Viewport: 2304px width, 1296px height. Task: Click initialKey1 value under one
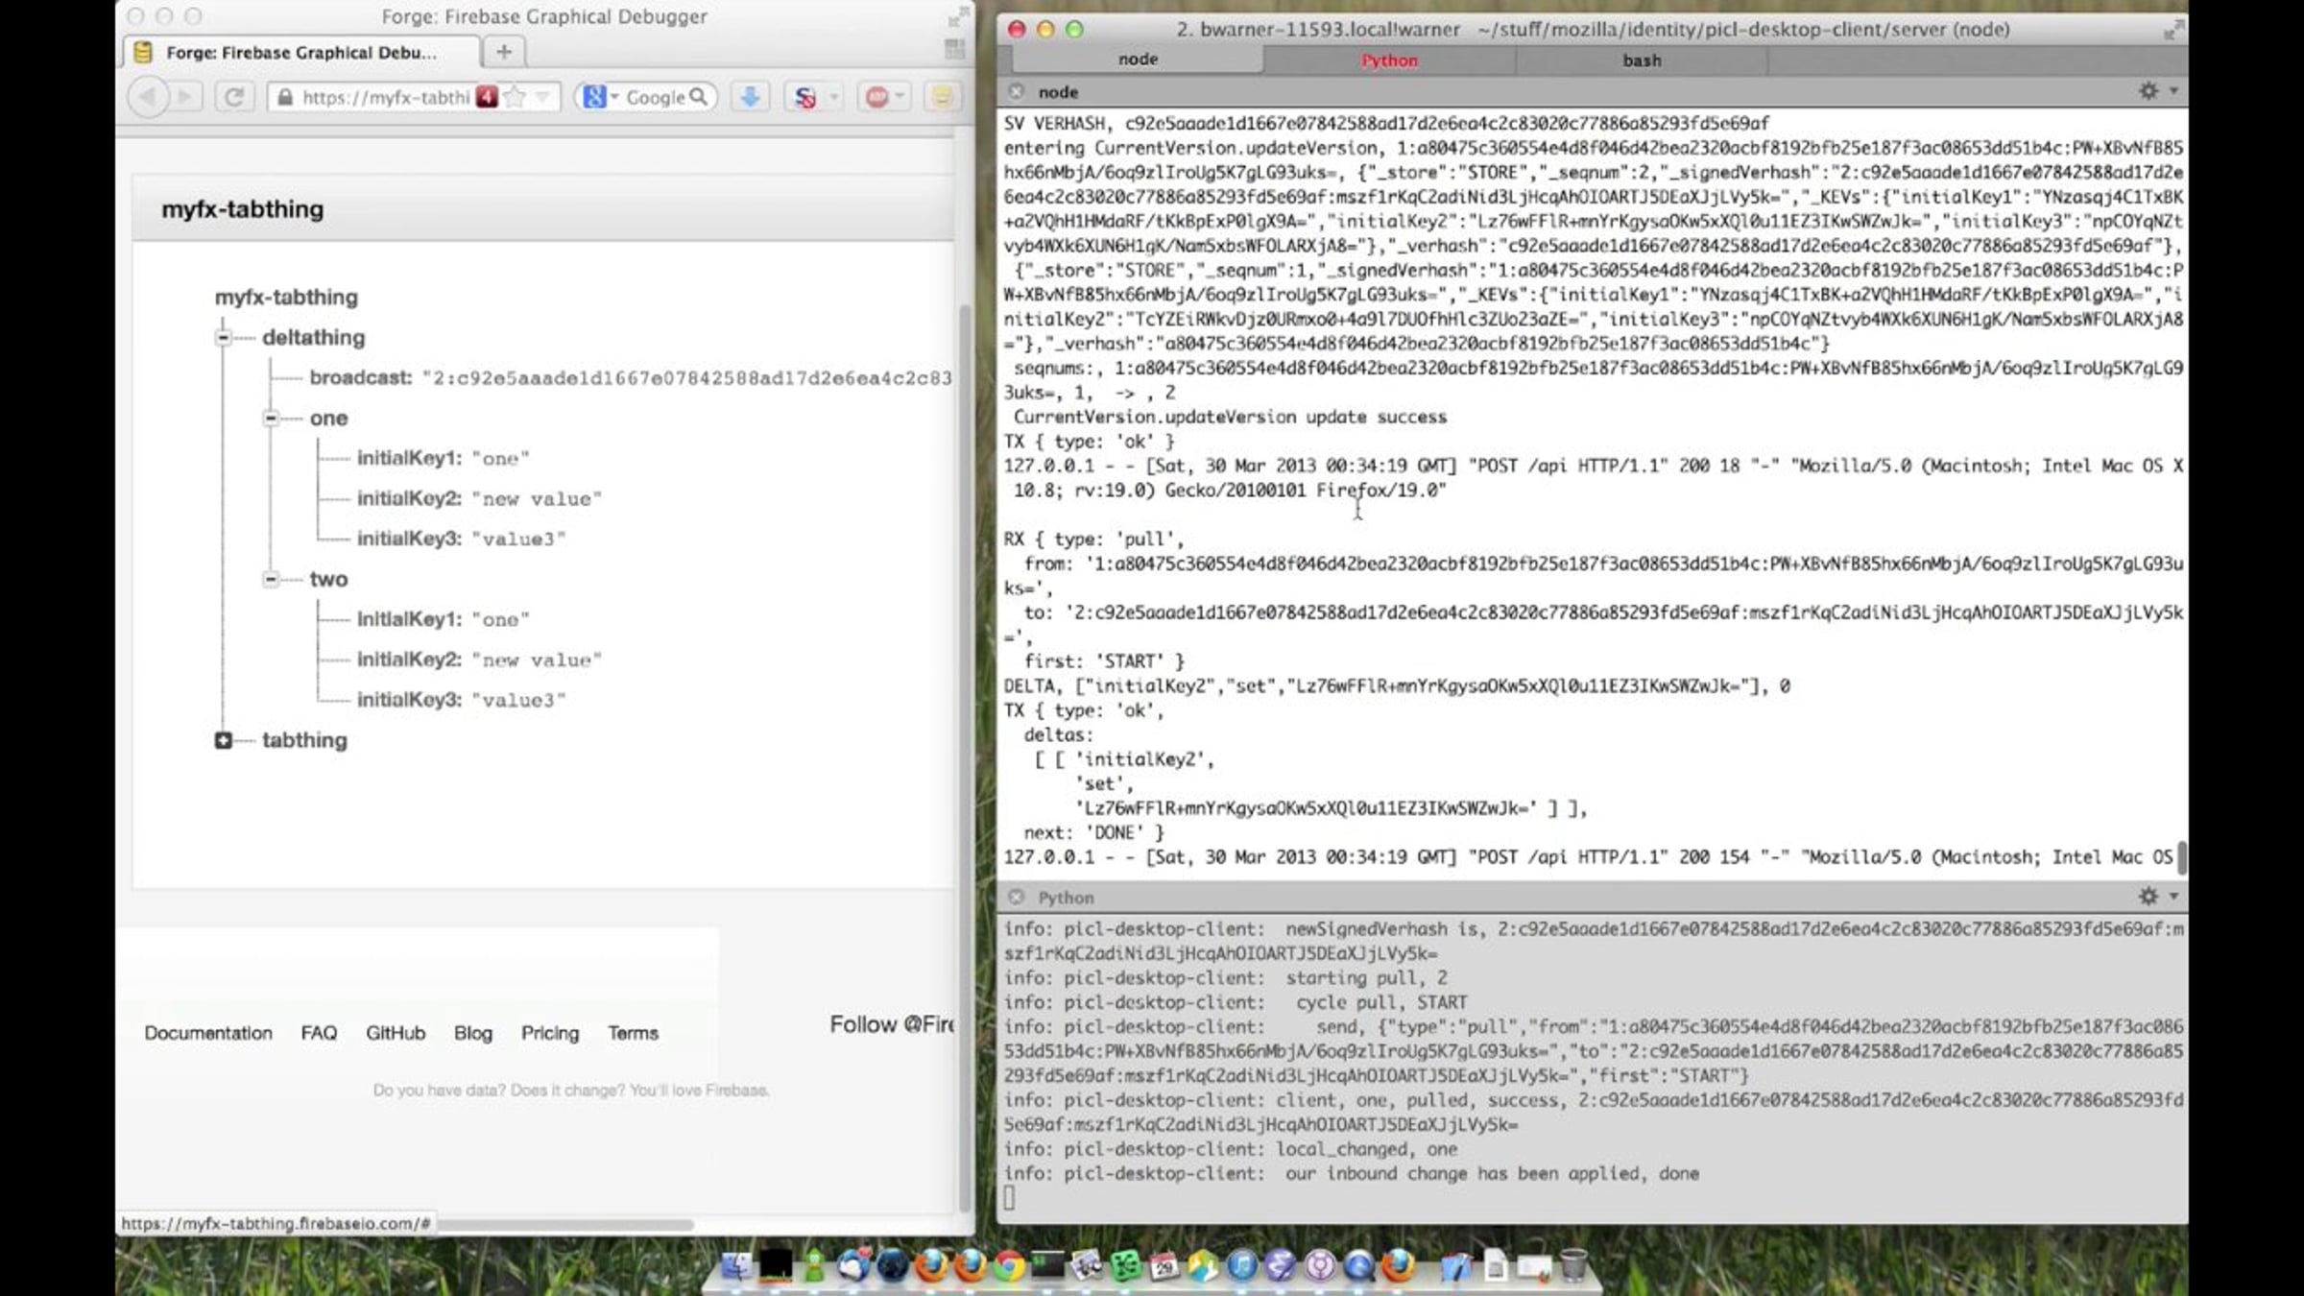pyautogui.click(x=500, y=459)
